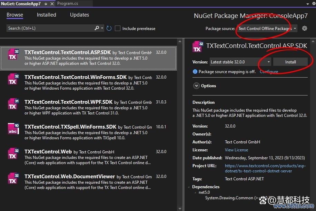Select TXTextControl.Web package icon

click(x=13, y=154)
